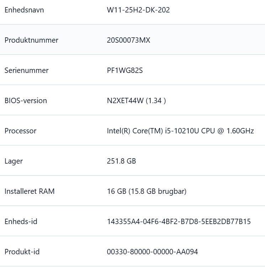Click the Produkt-id label

coord(22,252)
